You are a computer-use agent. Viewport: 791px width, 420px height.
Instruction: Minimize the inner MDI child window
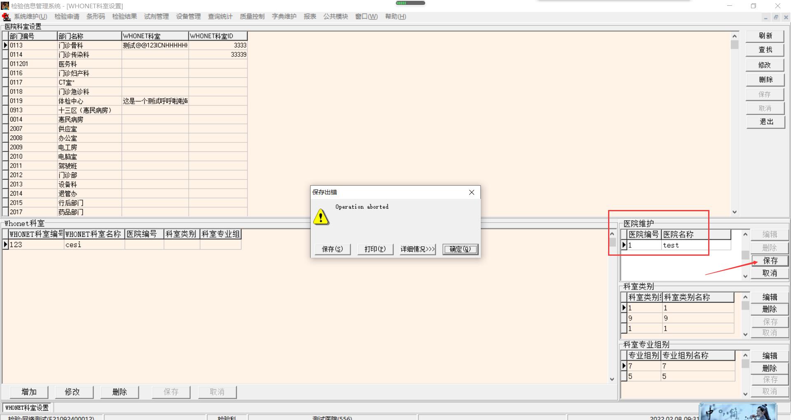(x=765, y=17)
